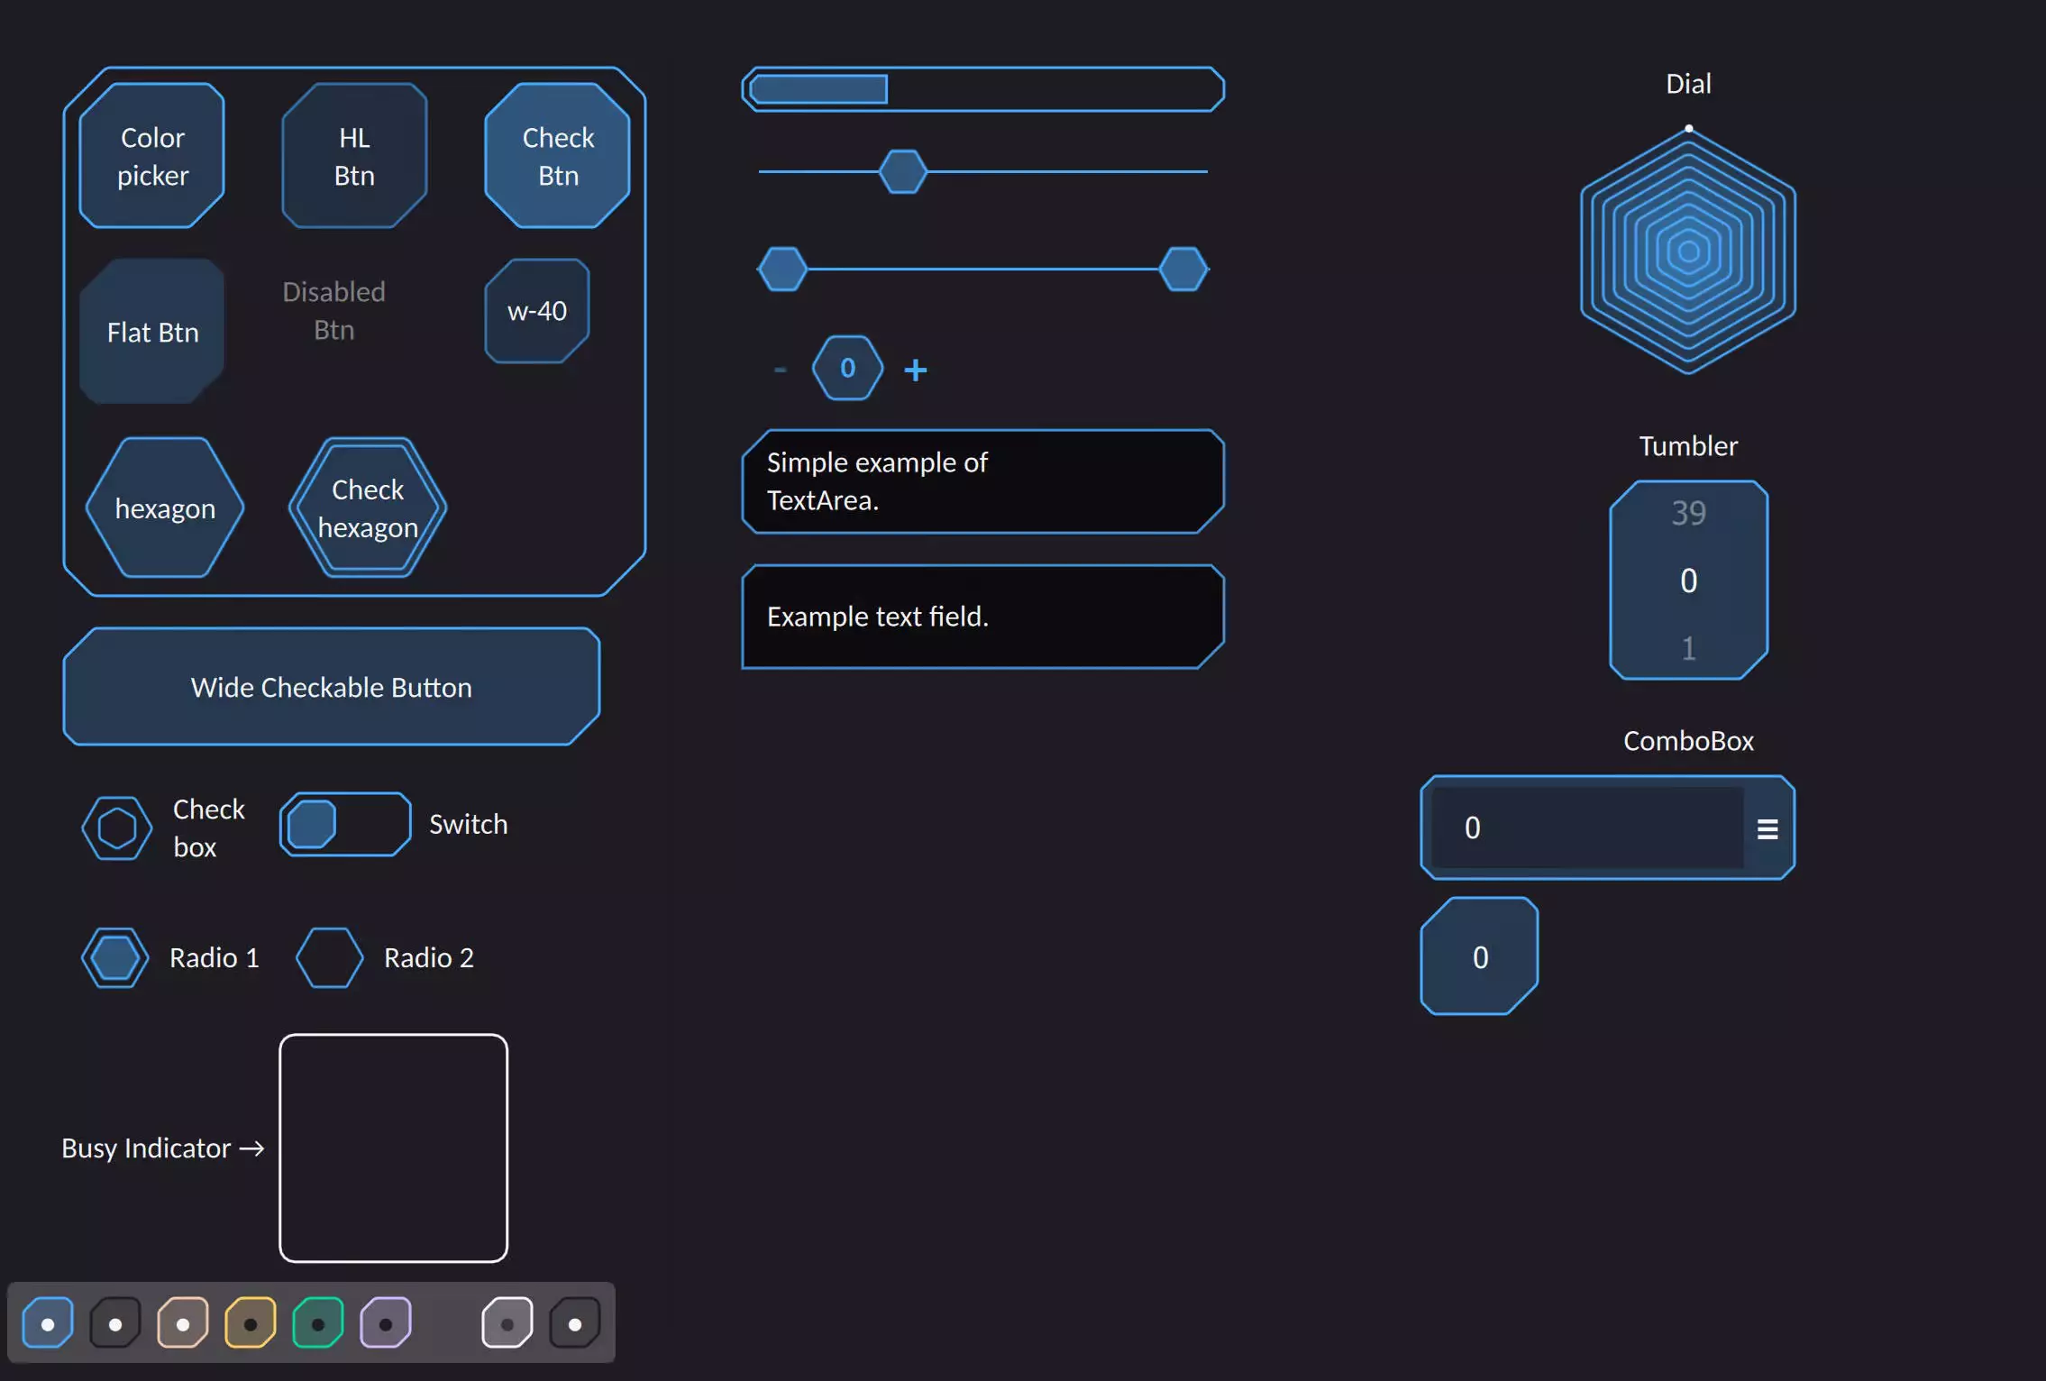
Task: Select the Radio 2 option
Action: 330,957
